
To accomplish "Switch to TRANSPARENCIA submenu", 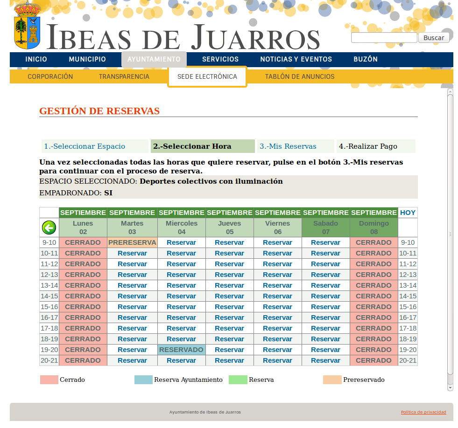I will pos(124,76).
